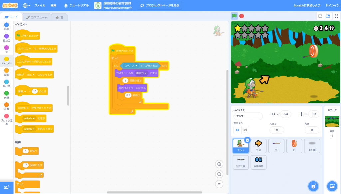Open the add extension button

click(x=7, y=188)
